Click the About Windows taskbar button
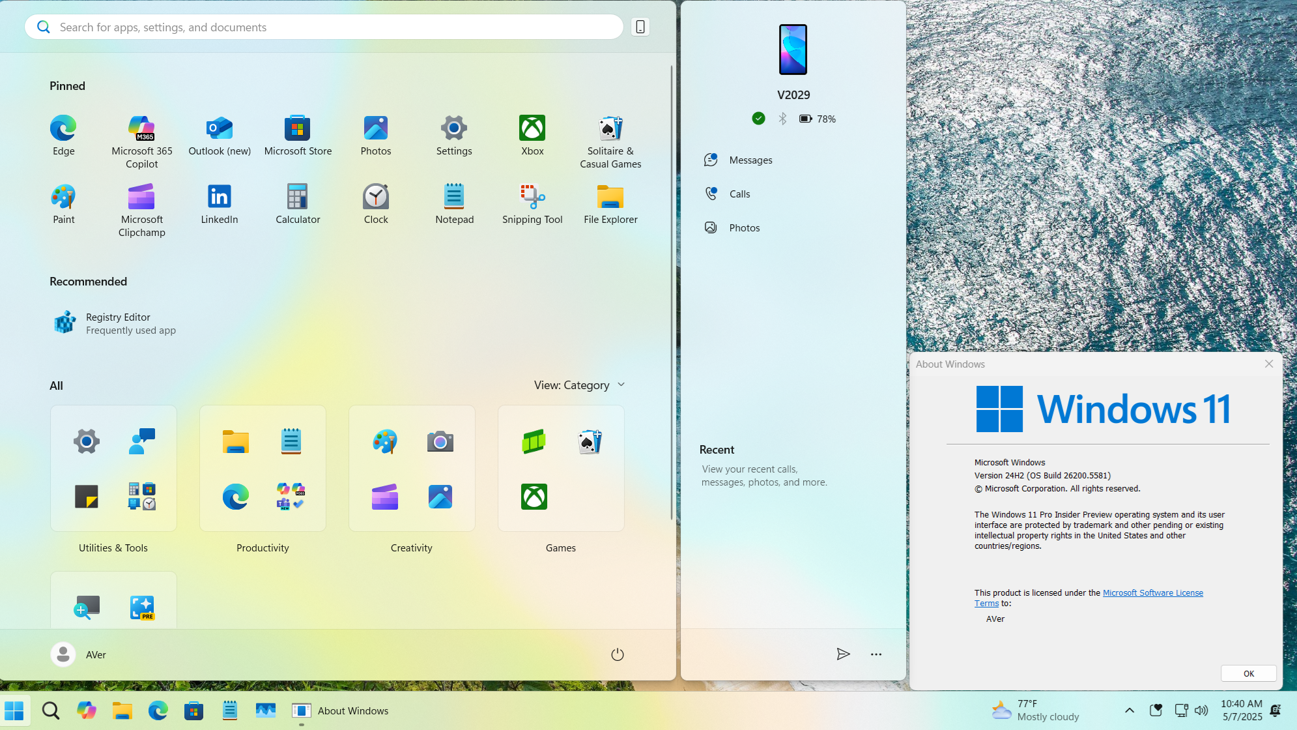 coord(341,710)
